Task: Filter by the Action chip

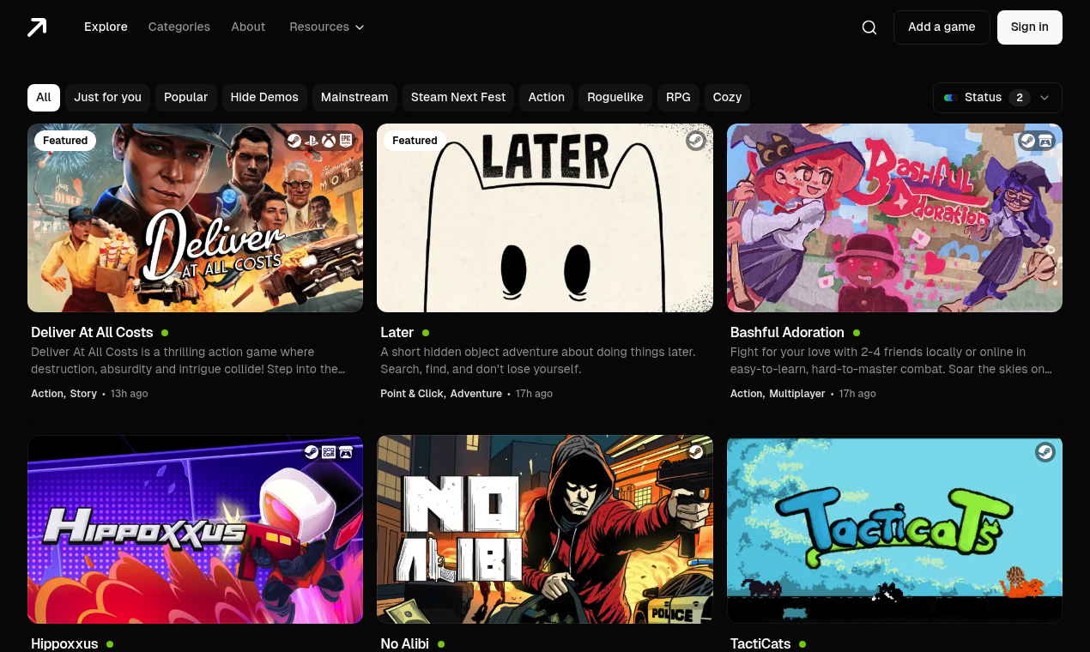Action: (546, 98)
